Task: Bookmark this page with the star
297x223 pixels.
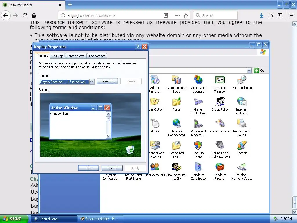Action: click(186, 15)
